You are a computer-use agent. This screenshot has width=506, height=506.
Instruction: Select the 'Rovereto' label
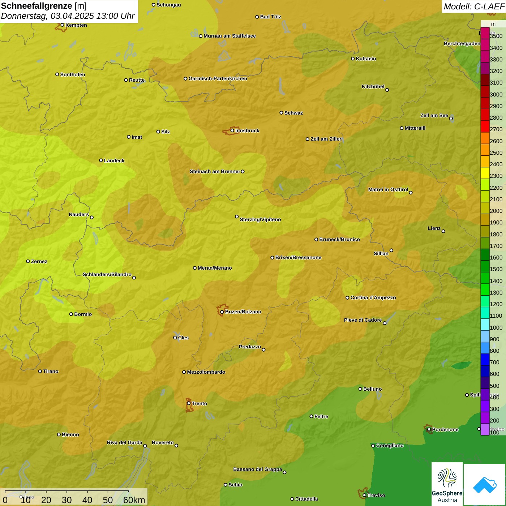coord(163,442)
